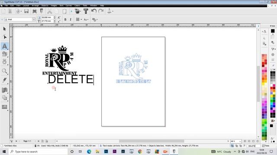Screen dimensions: 277x155
Task: Click the blue outline logo on page
Action: [x=134, y=68]
